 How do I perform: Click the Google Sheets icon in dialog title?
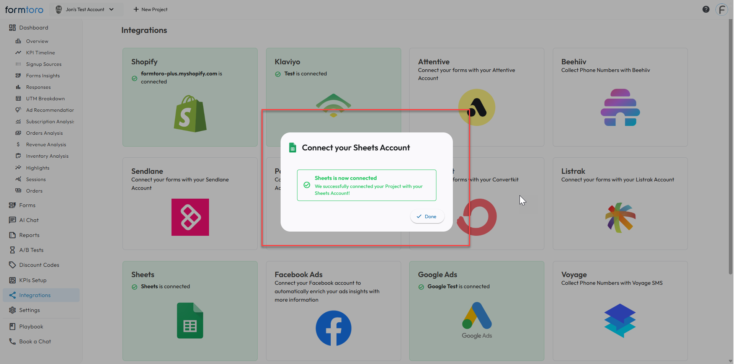292,148
